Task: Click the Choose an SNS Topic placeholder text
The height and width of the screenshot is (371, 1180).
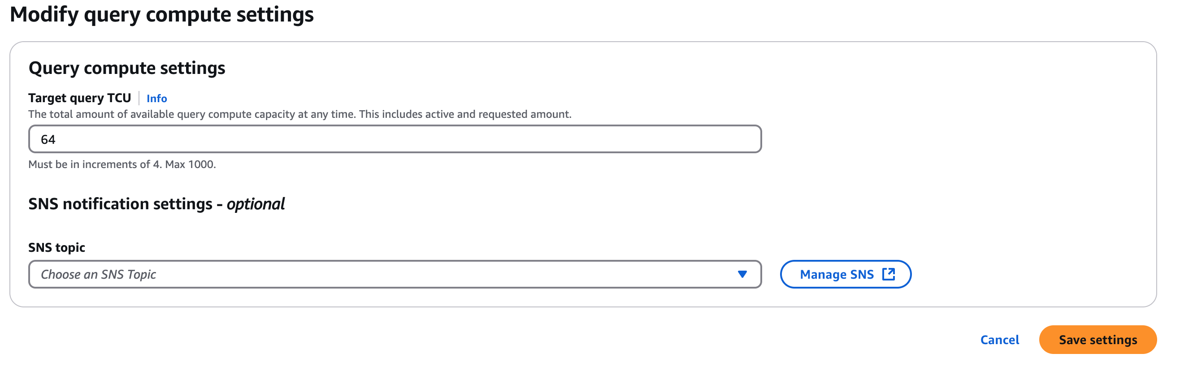Action: [x=99, y=274]
